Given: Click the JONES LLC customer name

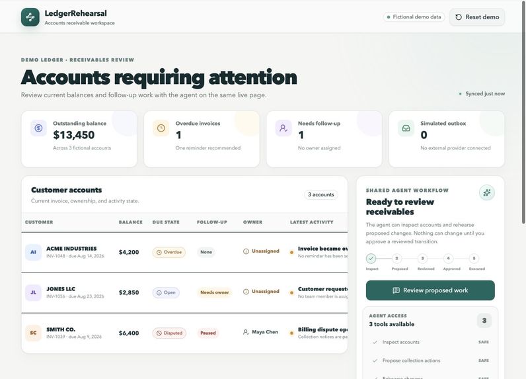Looking at the screenshot, I should point(61,289).
